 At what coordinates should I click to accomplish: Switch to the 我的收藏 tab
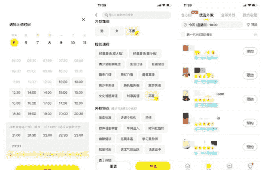[x=250, y=15]
